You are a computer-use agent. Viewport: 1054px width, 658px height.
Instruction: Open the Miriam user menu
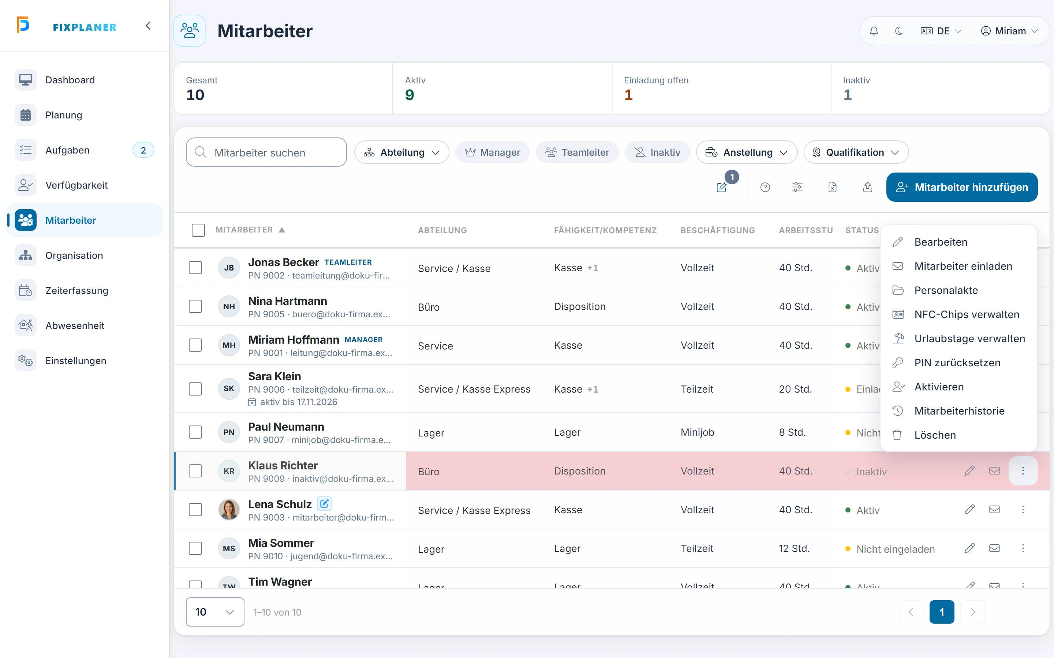tap(1009, 31)
